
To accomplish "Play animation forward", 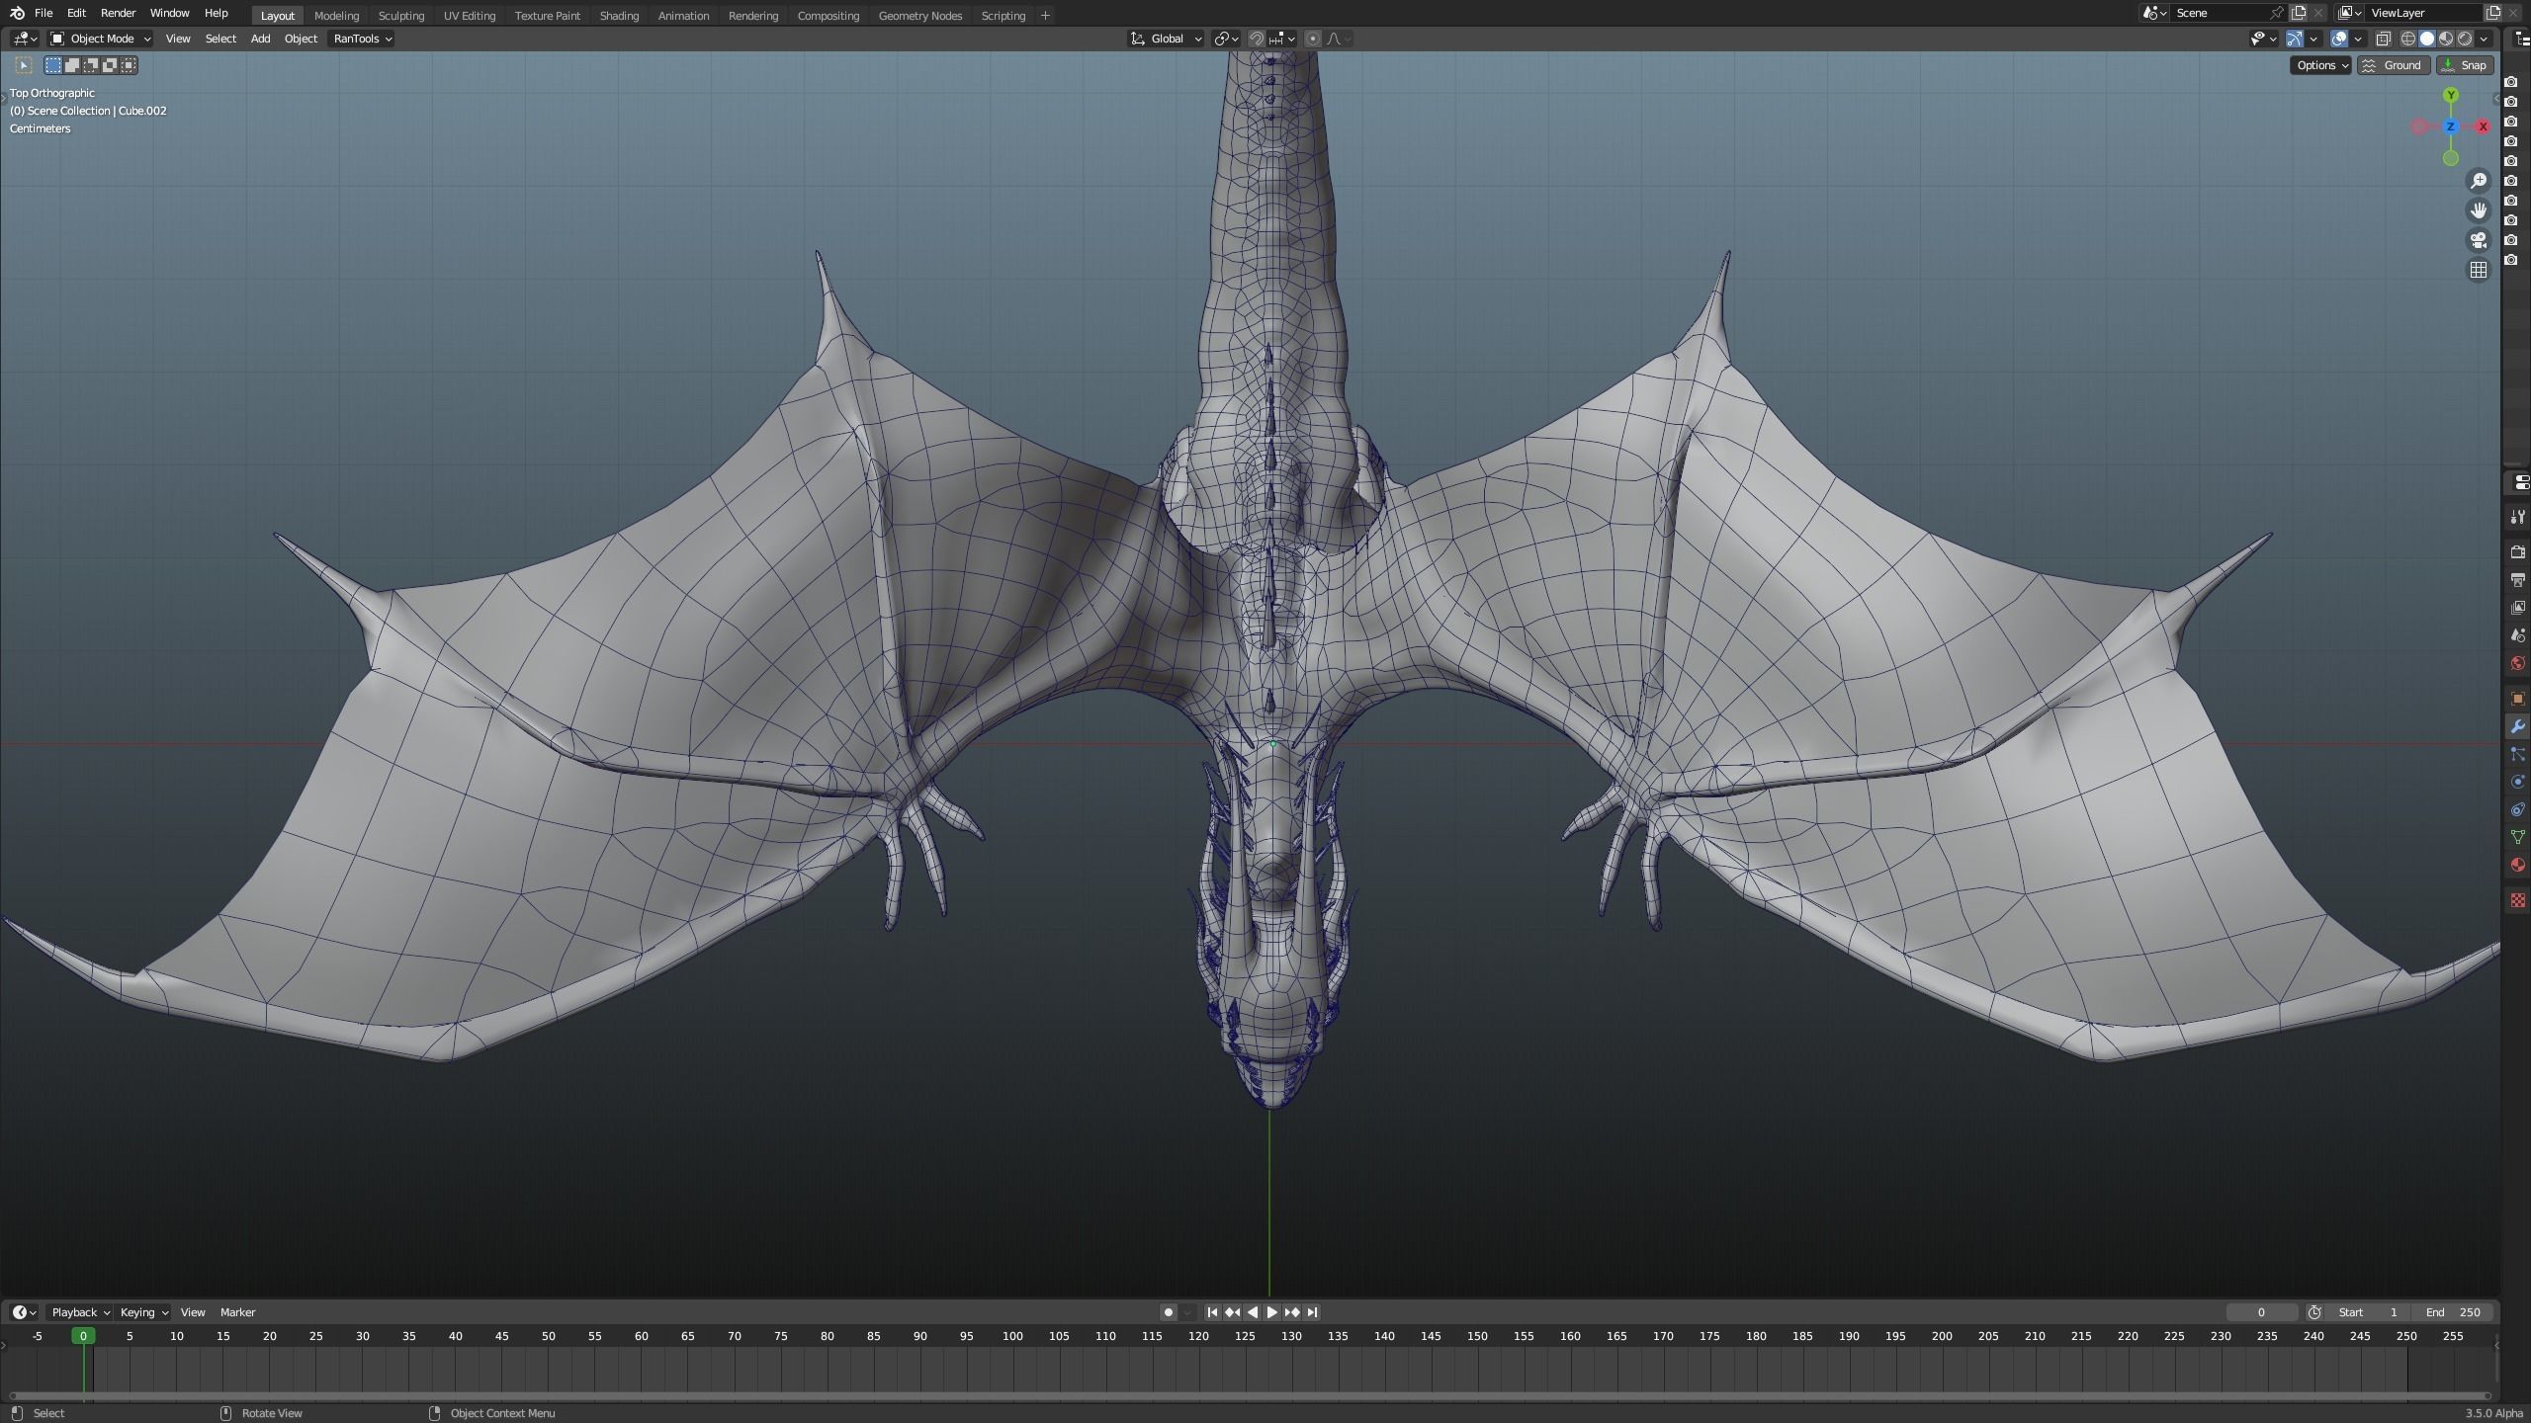I will pyautogui.click(x=1272, y=1312).
